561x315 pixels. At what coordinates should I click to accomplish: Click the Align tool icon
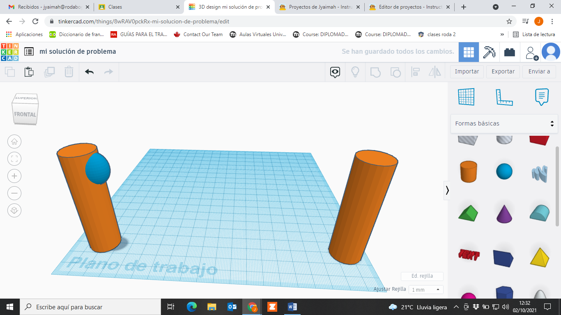(415, 72)
